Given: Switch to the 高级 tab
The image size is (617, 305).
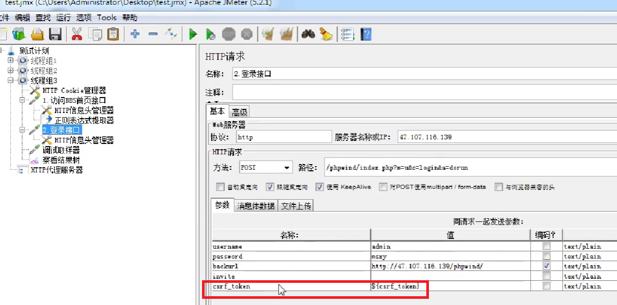Looking at the screenshot, I should [x=239, y=112].
